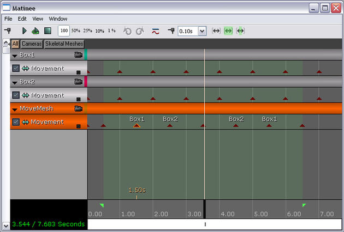Click the MoveMesh Movement track arrows icon
This screenshot has height=232, width=344.
tap(26, 122)
